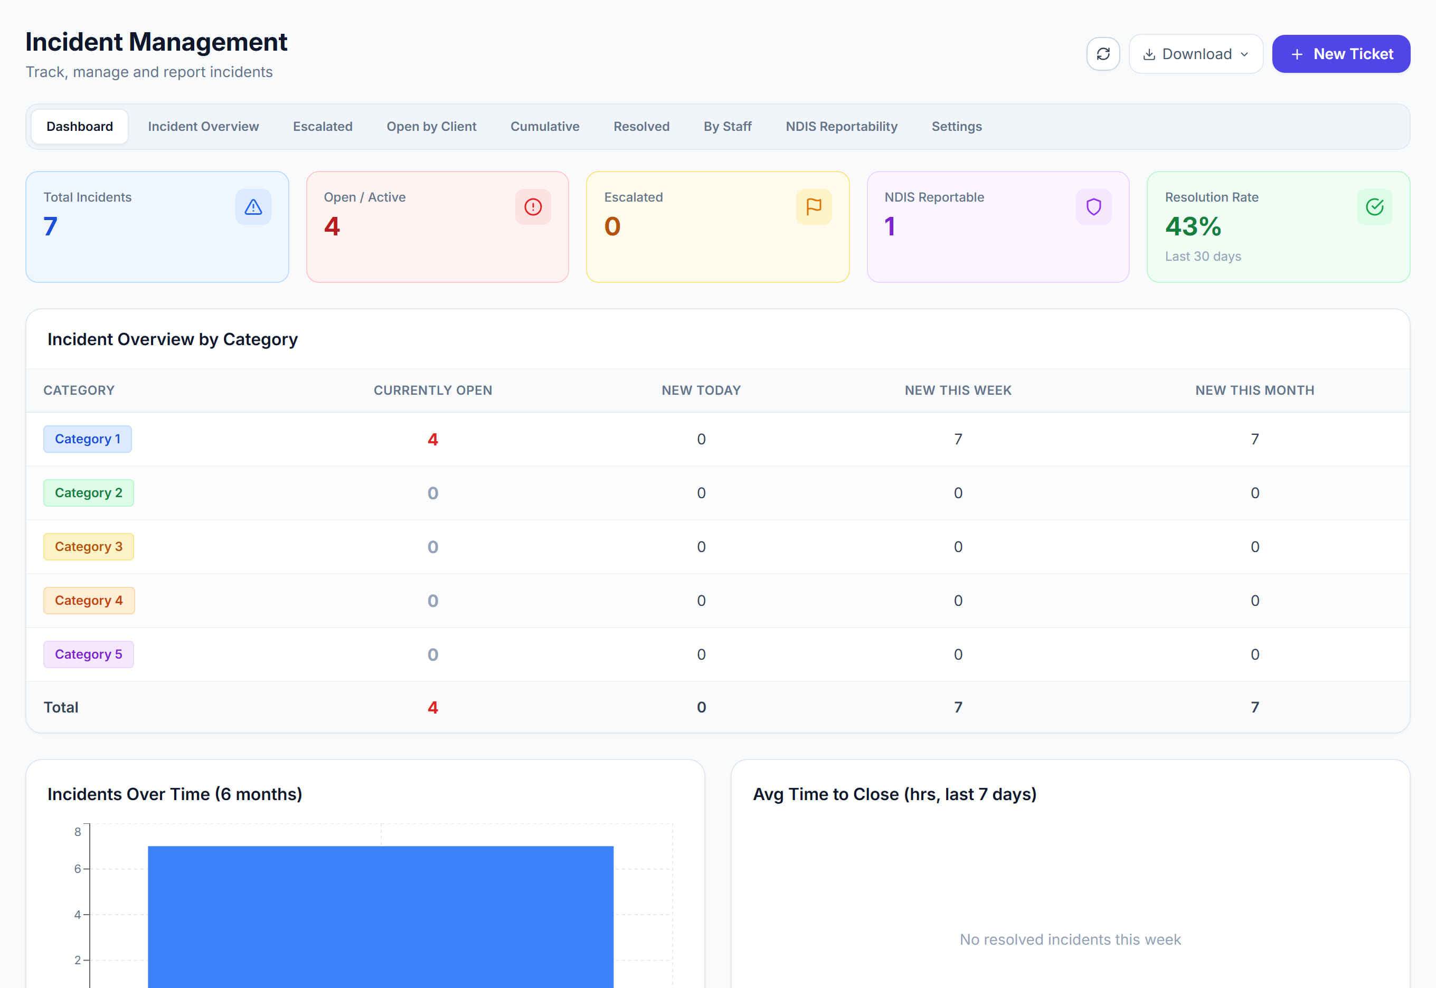Create a New Ticket
The image size is (1436, 988).
(1340, 54)
